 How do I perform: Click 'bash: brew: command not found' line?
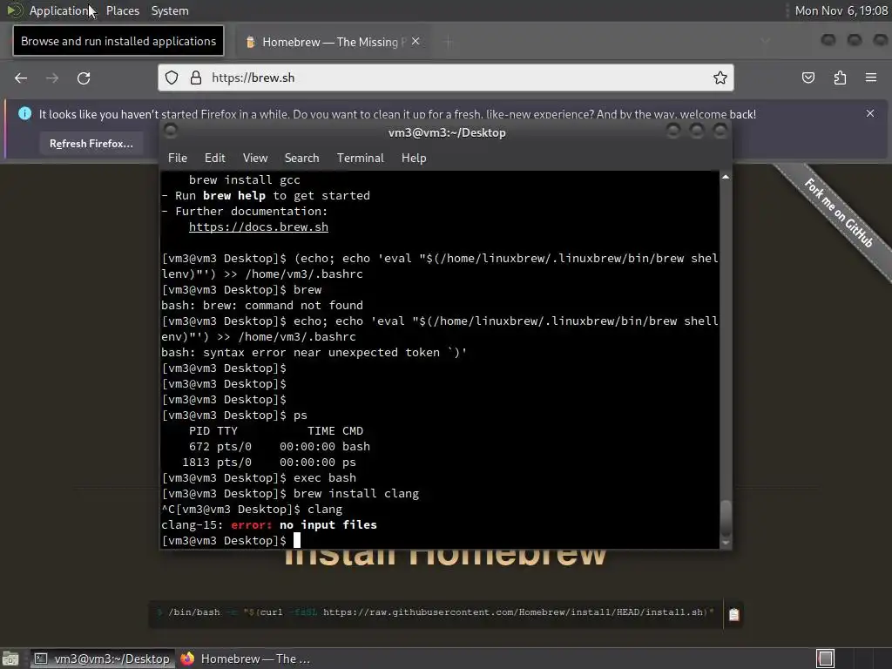coord(262,306)
